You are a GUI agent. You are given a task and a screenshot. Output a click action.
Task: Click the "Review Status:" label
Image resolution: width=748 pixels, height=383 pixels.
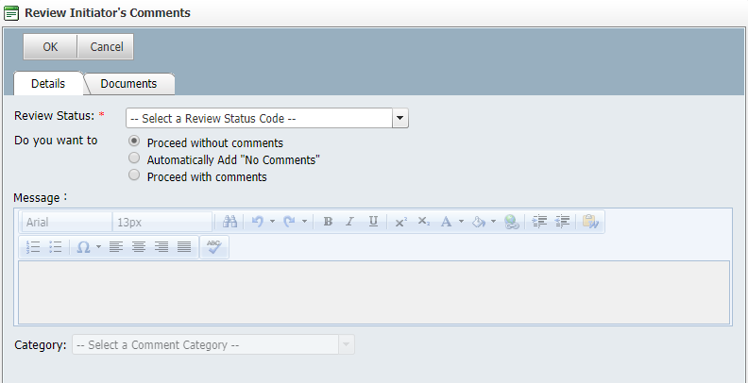[55, 116]
